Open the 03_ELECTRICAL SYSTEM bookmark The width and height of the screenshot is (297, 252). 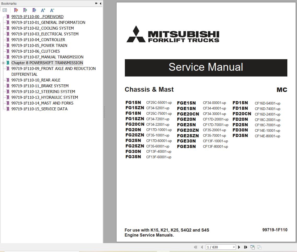[45, 34]
